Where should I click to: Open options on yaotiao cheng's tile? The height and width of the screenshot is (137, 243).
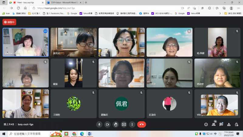pyautogui.click(x=45, y=31)
